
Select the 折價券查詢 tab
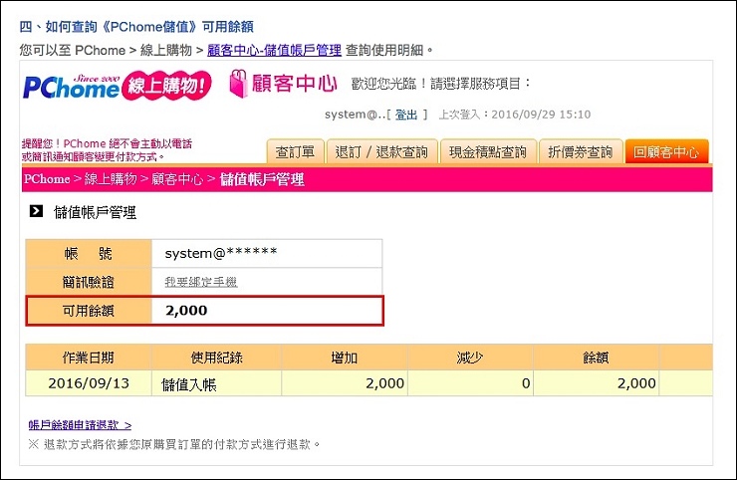(581, 151)
